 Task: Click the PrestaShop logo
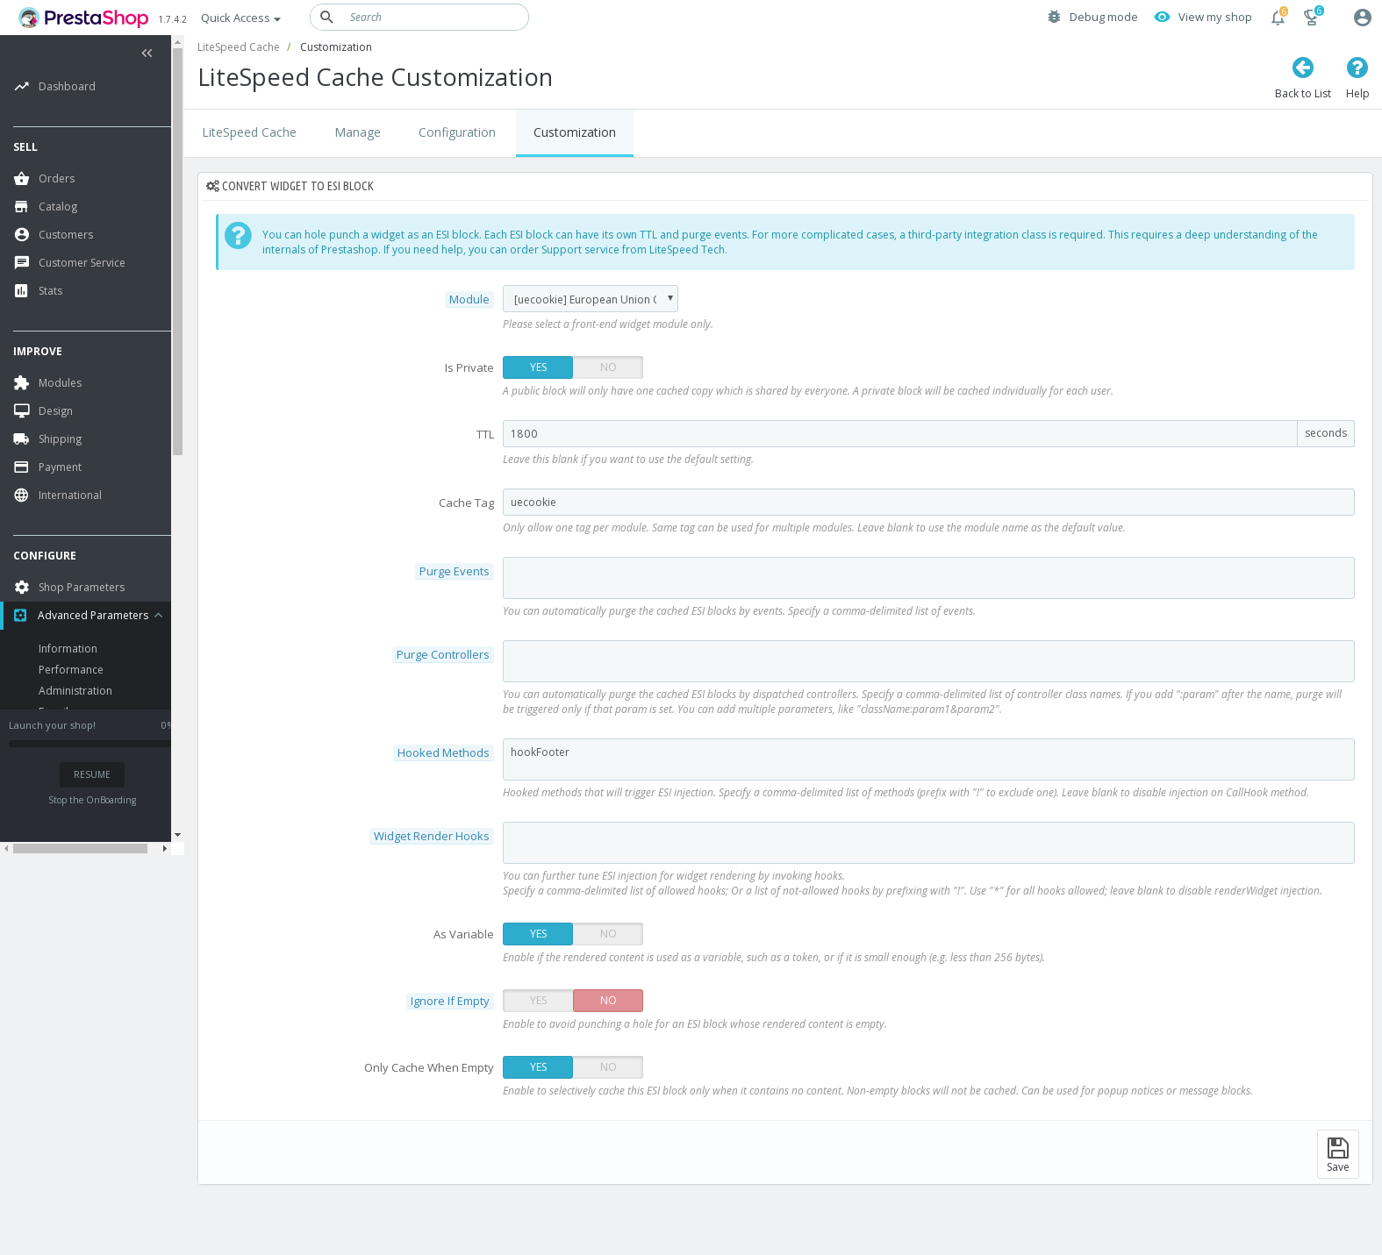pyautogui.click(x=83, y=18)
